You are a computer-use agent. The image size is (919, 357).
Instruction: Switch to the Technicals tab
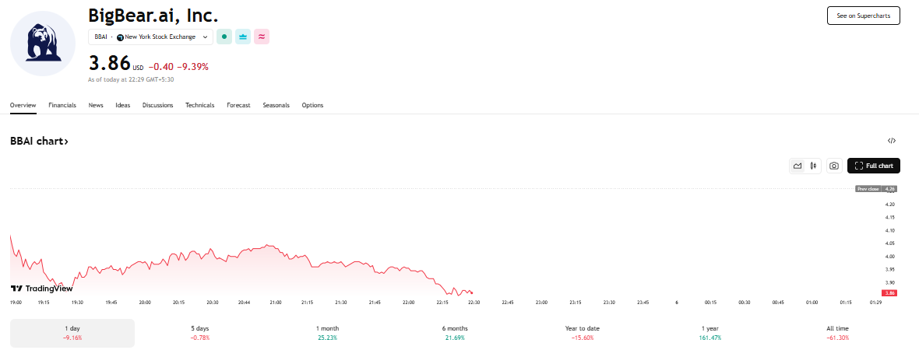[x=200, y=105]
